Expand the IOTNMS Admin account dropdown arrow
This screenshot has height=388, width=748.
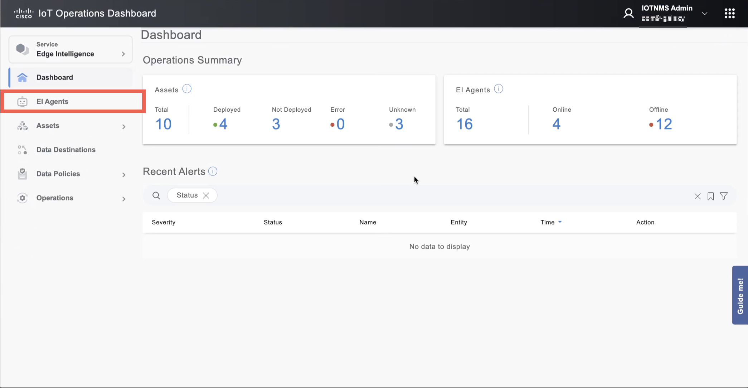[x=704, y=14]
